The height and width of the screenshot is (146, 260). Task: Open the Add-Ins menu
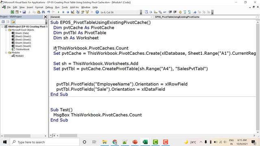(x=74, y=7)
